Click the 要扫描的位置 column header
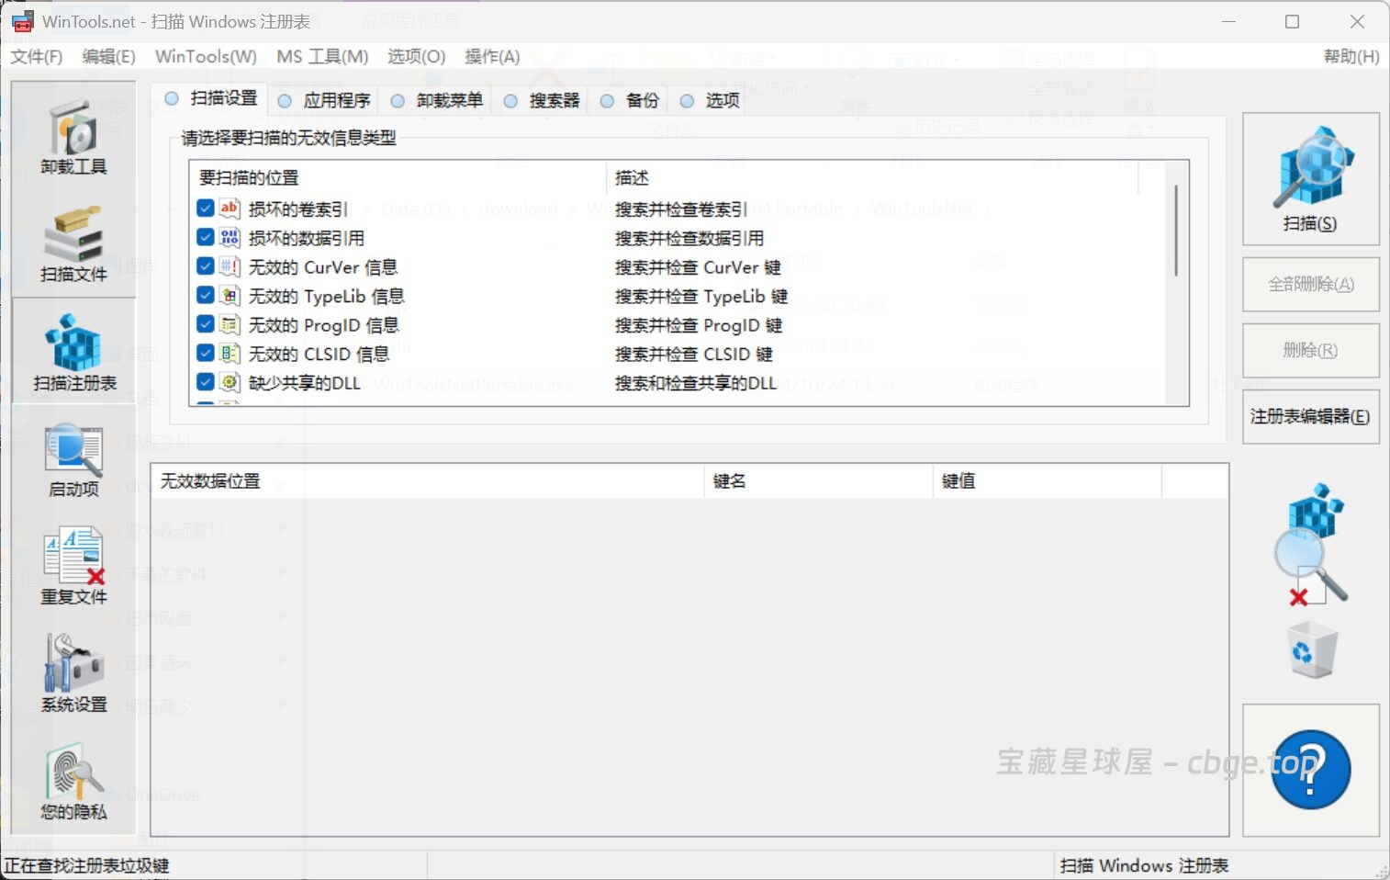The height and width of the screenshot is (880, 1390). point(398,177)
